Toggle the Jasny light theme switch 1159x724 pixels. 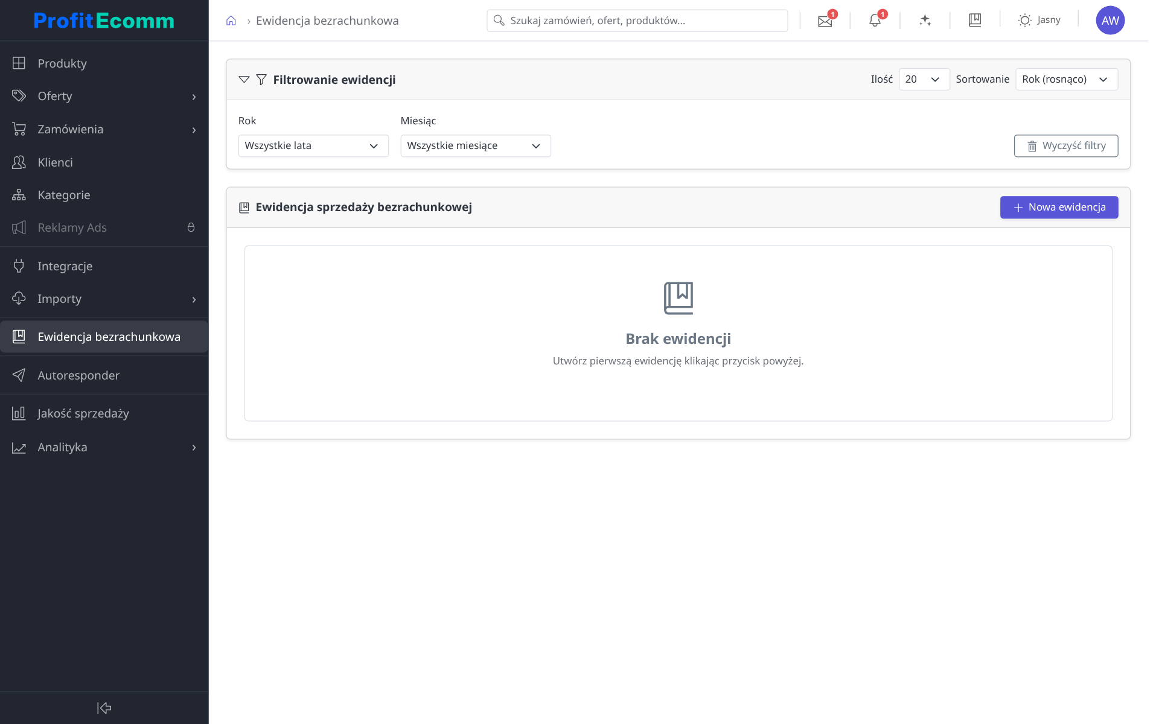tap(1039, 21)
